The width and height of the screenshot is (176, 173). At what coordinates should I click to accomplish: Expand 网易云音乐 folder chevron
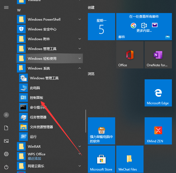(x=80, y=166)
